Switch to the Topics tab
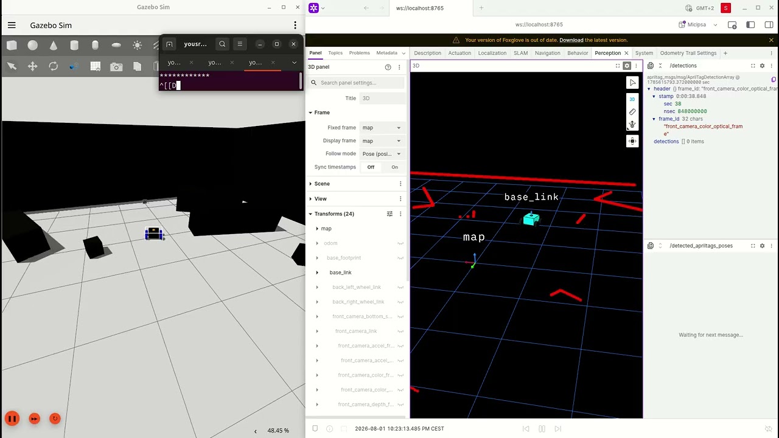Screen dimensions: 779x438 [x=335, y=53]
